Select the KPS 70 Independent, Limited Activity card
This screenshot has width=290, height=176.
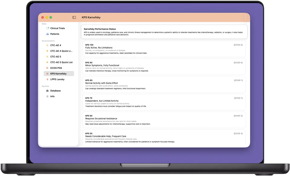[164, 102]
